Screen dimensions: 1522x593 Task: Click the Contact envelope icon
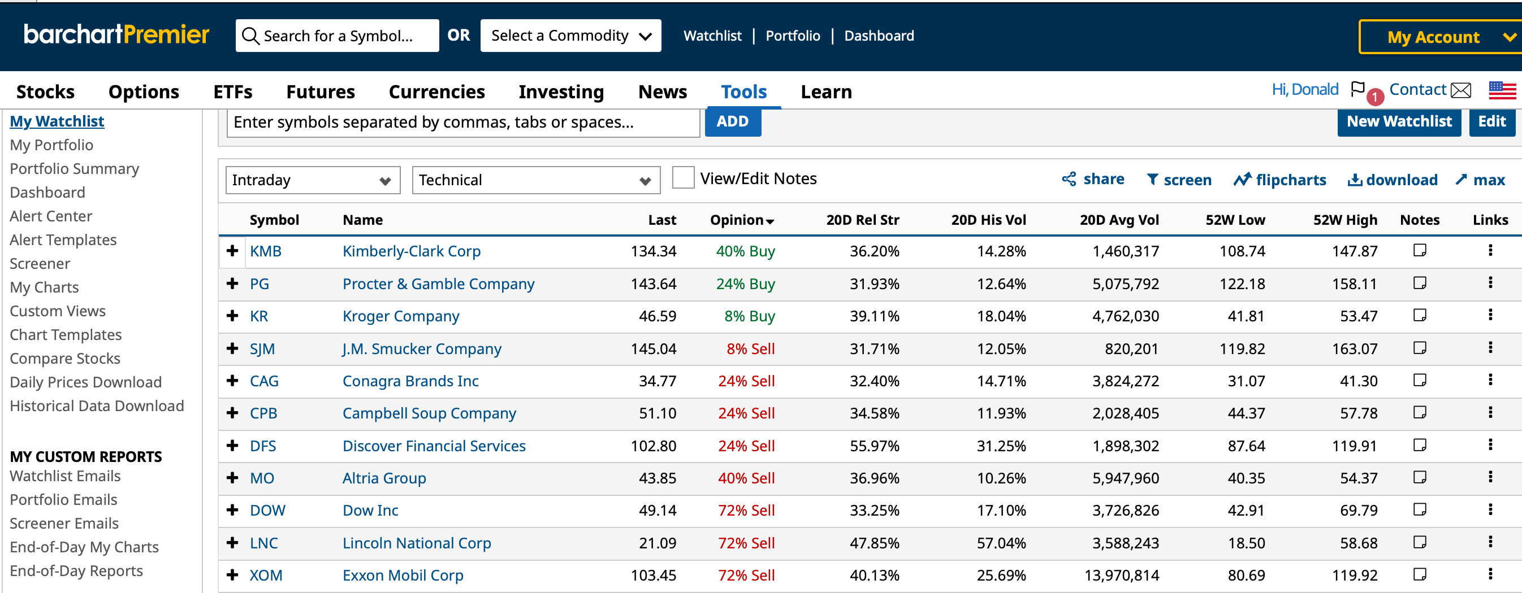1461,90
